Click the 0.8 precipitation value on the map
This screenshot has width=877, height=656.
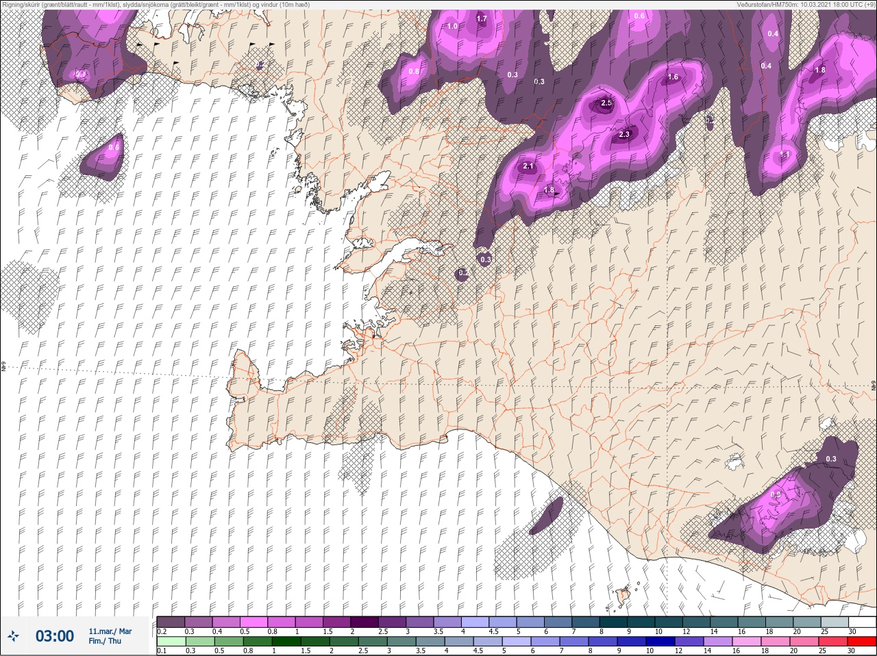tap(414, 71)
